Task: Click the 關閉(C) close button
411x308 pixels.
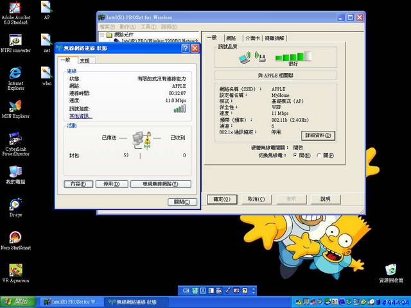Action: [x=182, y=202]
